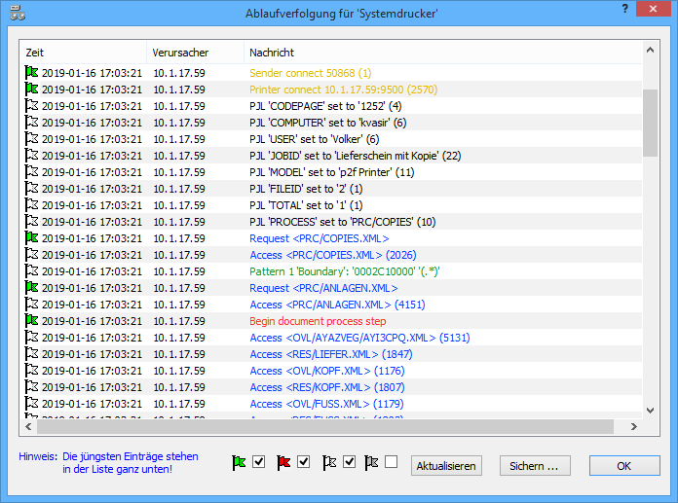The width and height of the screenshot is (678, 503).
Task: Click the green flag filter icon at bottom
Action: [240, 463]
